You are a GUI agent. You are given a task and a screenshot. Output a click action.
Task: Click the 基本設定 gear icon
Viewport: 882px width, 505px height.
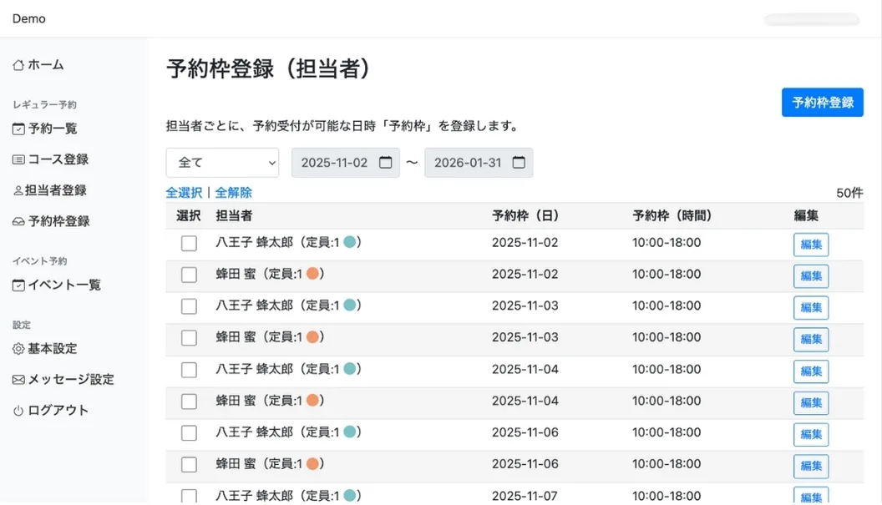point(18,349)
